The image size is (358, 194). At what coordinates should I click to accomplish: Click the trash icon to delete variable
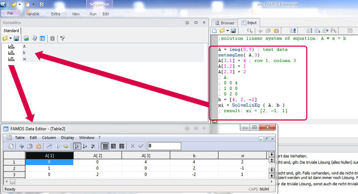point(52,38)
